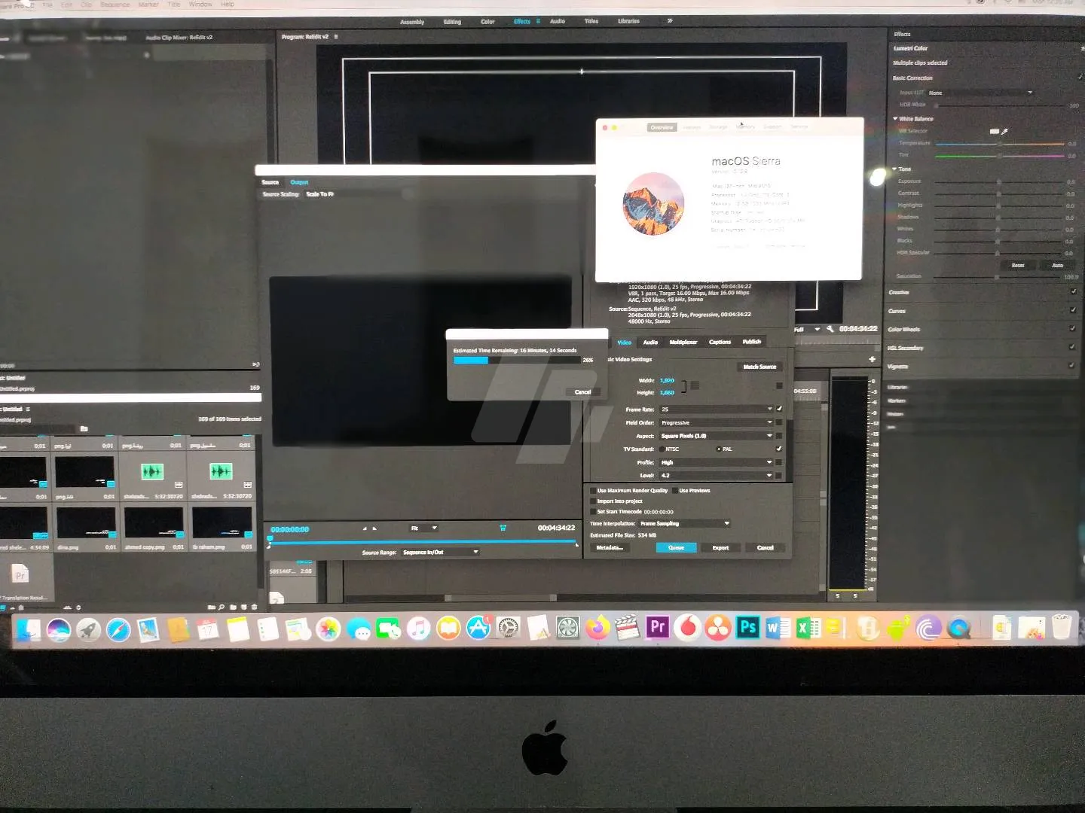Switch to the Captions tab
This screenshot has height=813, width=1085.
click(x=720, y=342)
